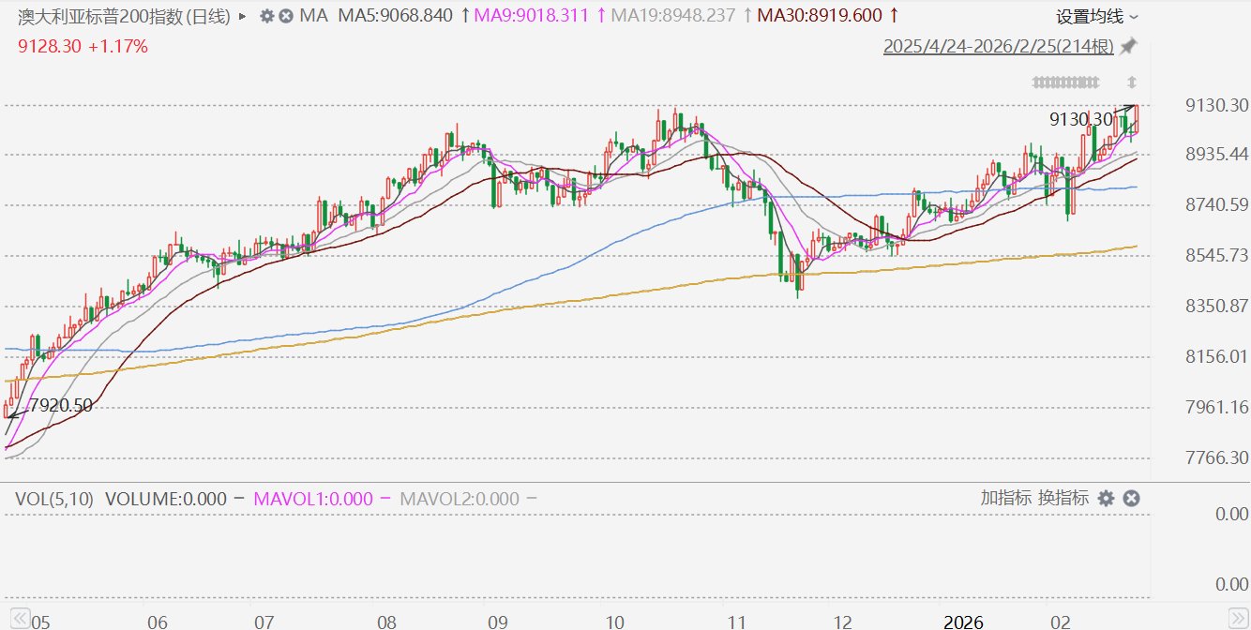Click the 换指标 button
1251x630 pixels.
[x=1063, y=498]
